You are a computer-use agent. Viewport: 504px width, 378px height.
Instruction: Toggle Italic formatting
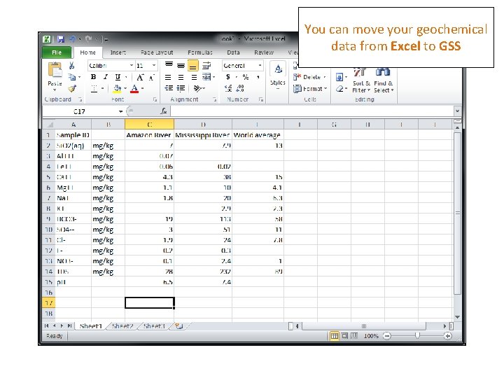click(x=106, y=77)
